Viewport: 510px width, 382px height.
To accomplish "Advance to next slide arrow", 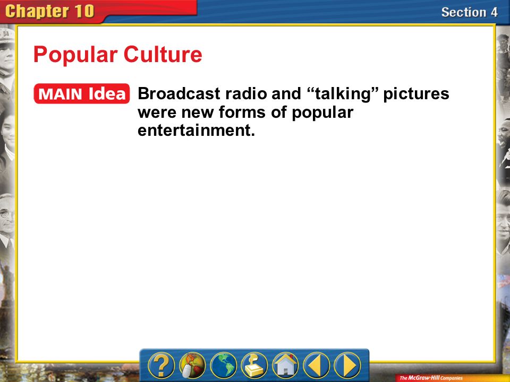I will click(347, 366).
